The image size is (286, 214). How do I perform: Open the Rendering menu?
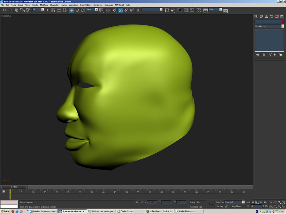click(x=98, y=5)
